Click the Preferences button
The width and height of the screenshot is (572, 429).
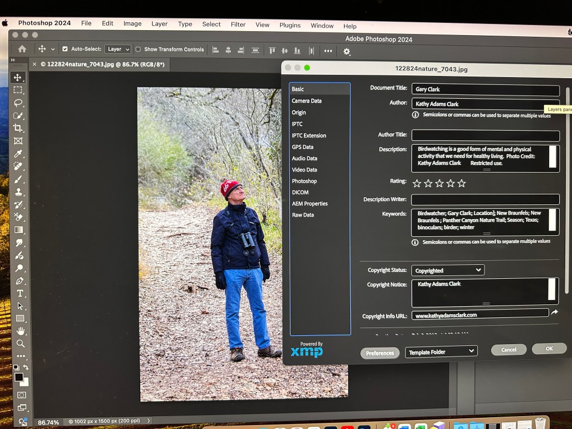click(380, 353)
